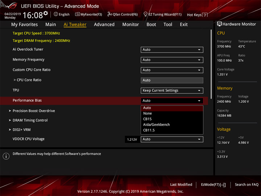This screenshot has height=196, width=261.
Task: Select the Ai Tweaker tab
Action: pos(75,25)
